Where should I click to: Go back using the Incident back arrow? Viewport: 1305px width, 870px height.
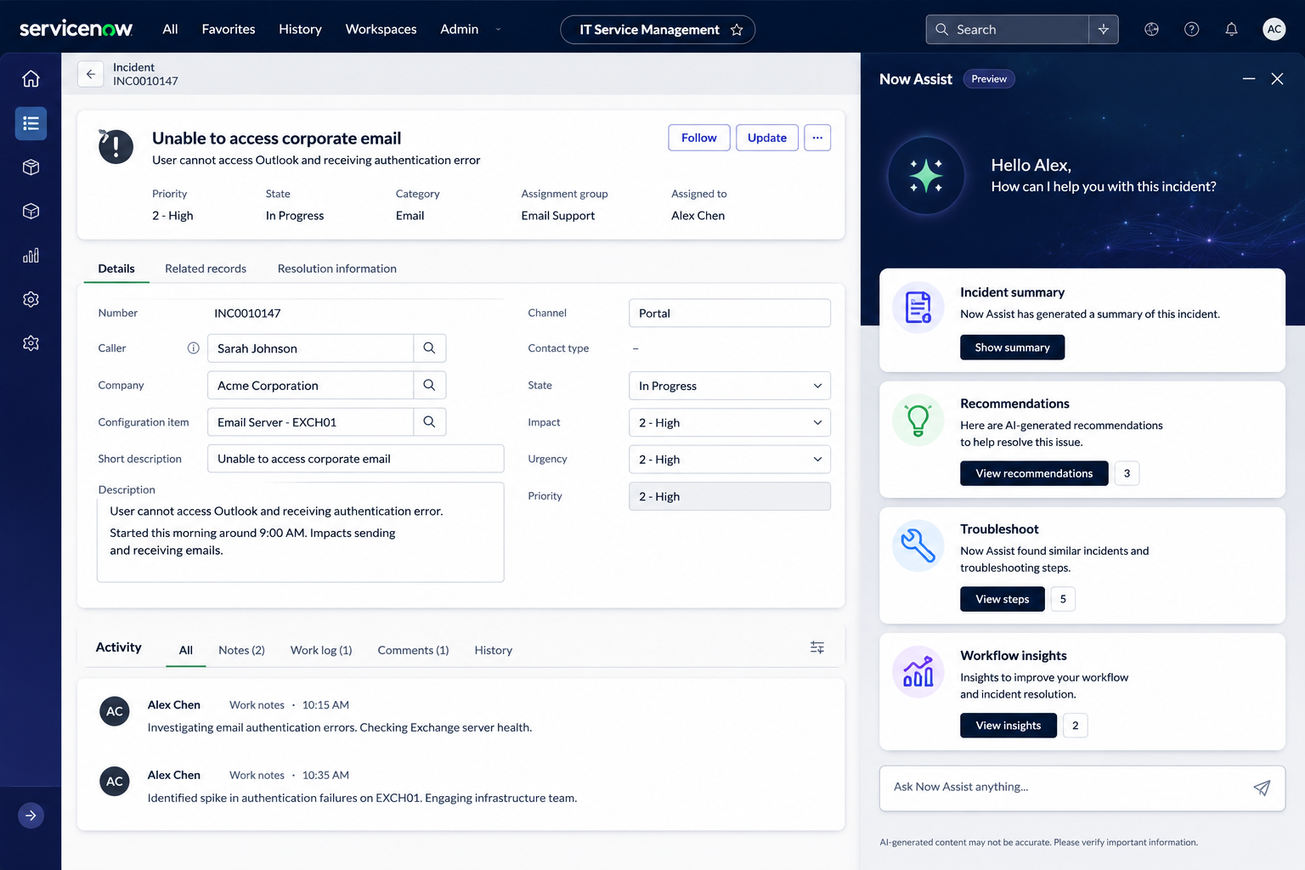point(91,75)
